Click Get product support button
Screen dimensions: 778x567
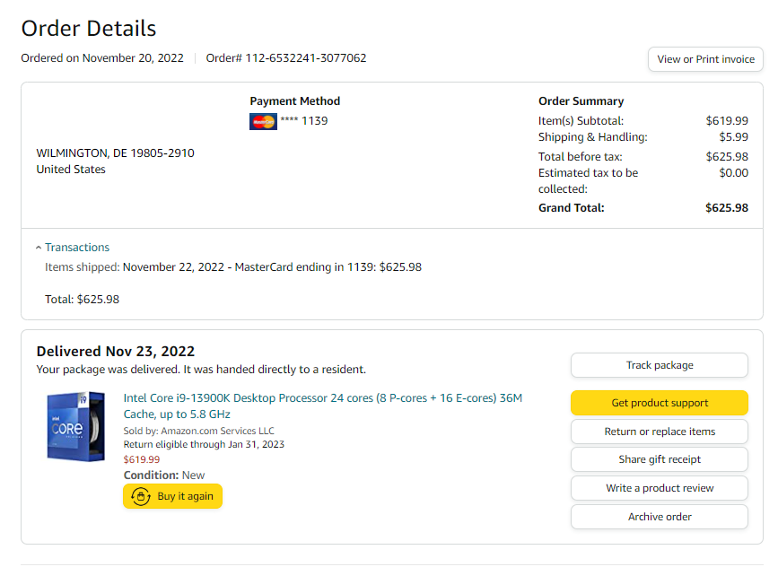tap(660, 403)
